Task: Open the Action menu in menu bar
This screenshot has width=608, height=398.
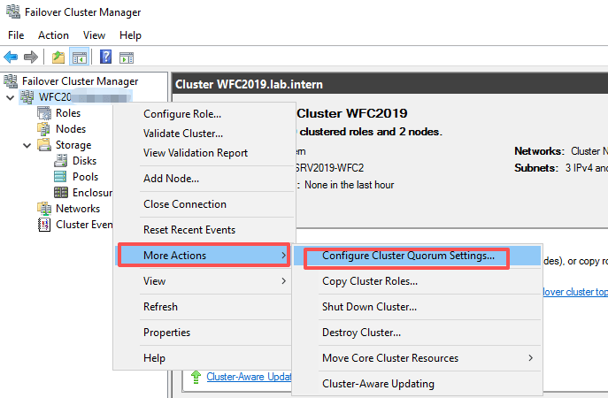Action: click(x=53, y=35)
